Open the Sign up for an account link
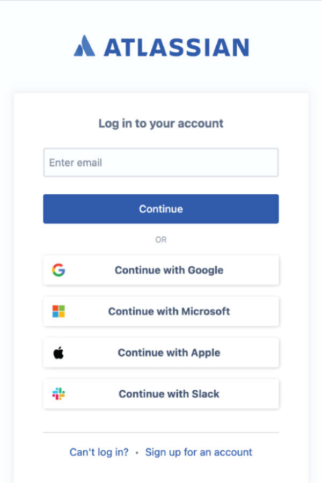 pos(199,452)
